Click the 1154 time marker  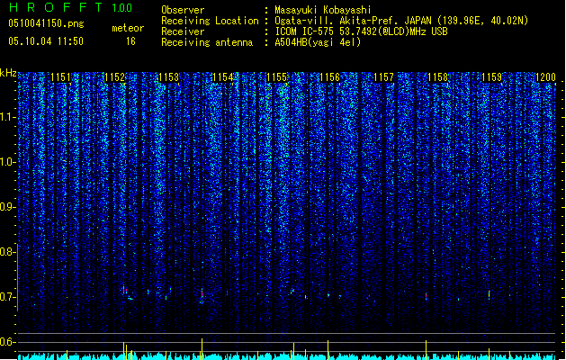(x=223, y=77)
